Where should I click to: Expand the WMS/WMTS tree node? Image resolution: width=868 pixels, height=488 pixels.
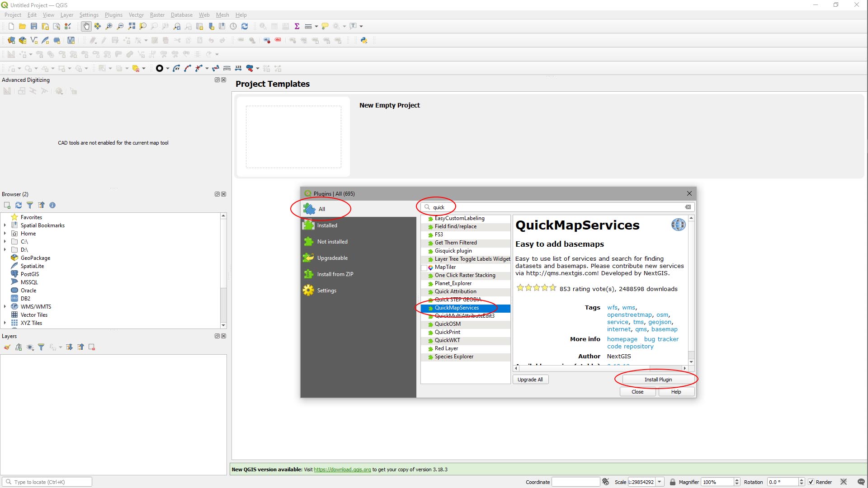[x=5, y=306]
